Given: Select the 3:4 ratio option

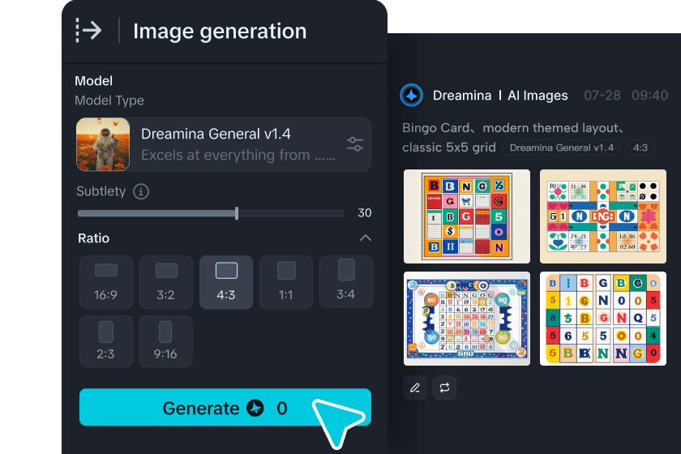Looking at the screenshot, I should [x=345, y=282].
